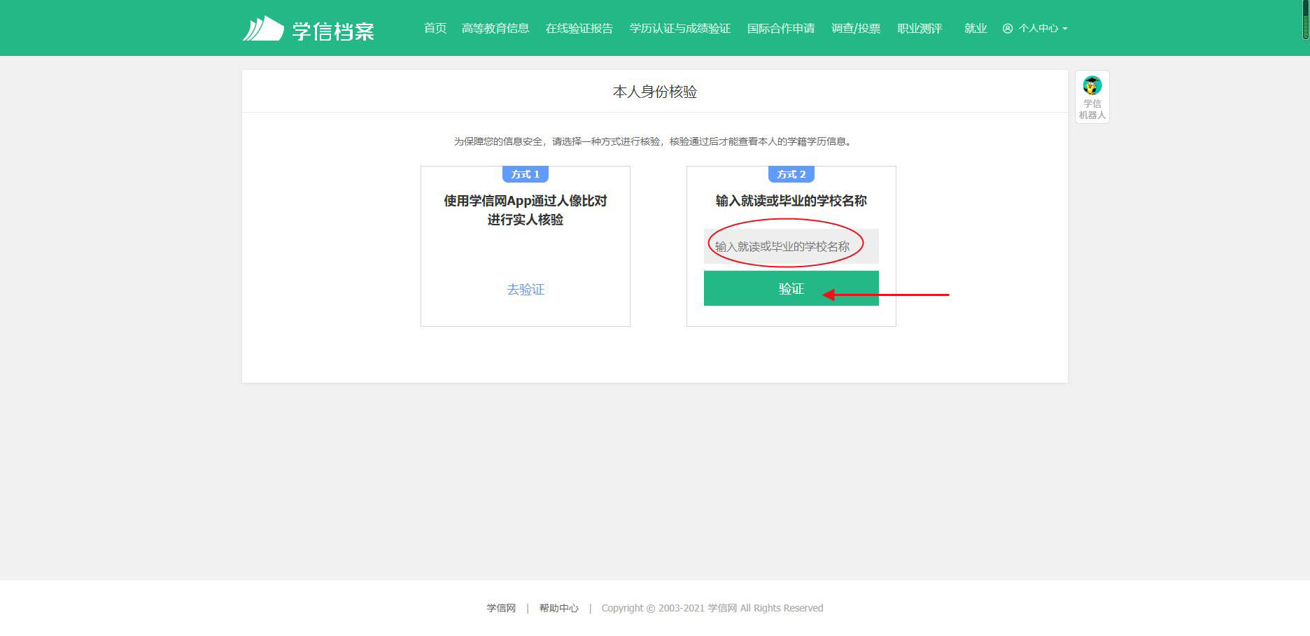Click the blue 方式1 label badge
Screen dimensions: 1310x636
pyautogui.click(x=524, y=174)
